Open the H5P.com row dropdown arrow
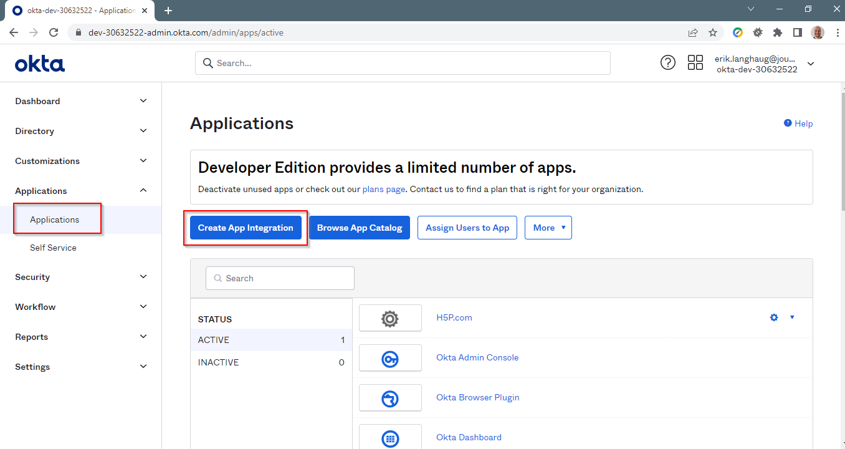This screenshot has height=449, width=845. pos(792,317)
